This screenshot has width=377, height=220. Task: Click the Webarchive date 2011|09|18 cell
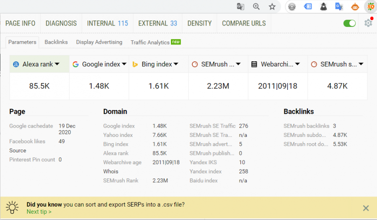coord(278,86)
